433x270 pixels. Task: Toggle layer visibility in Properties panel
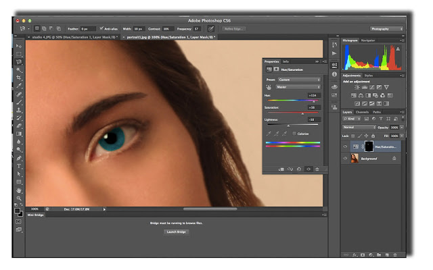pyautogui.click(x=309, y=169)
